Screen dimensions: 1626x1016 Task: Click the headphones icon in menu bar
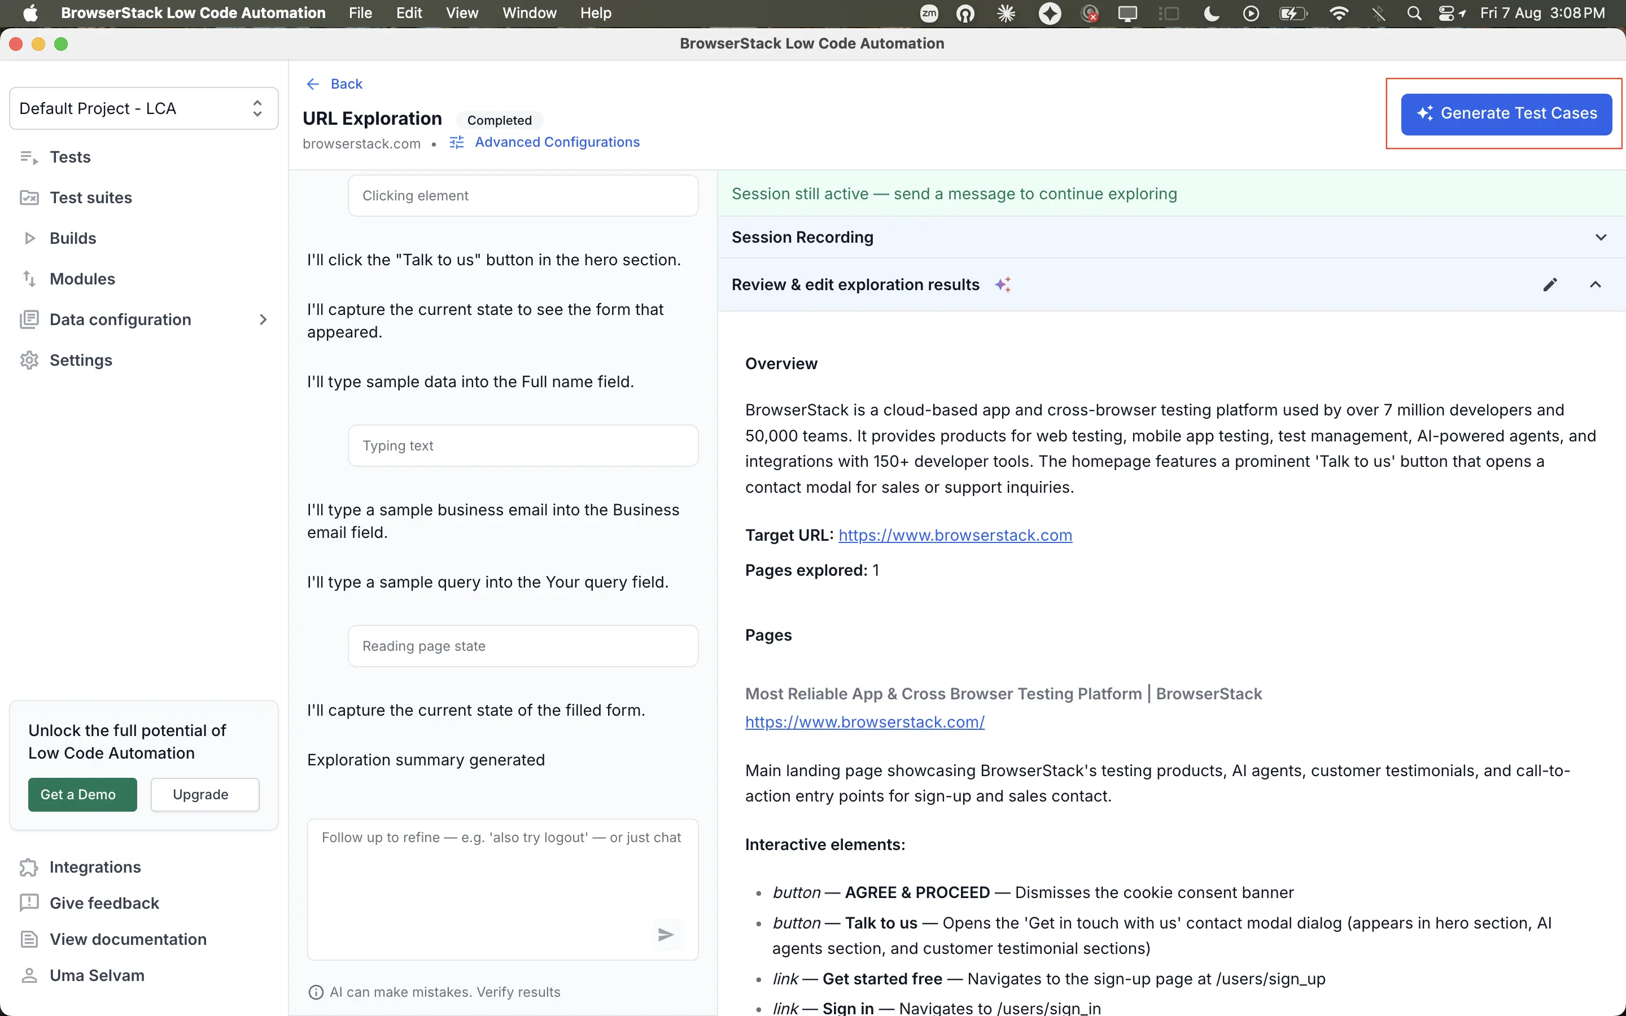pyautogui.click(x=965, y=14)
